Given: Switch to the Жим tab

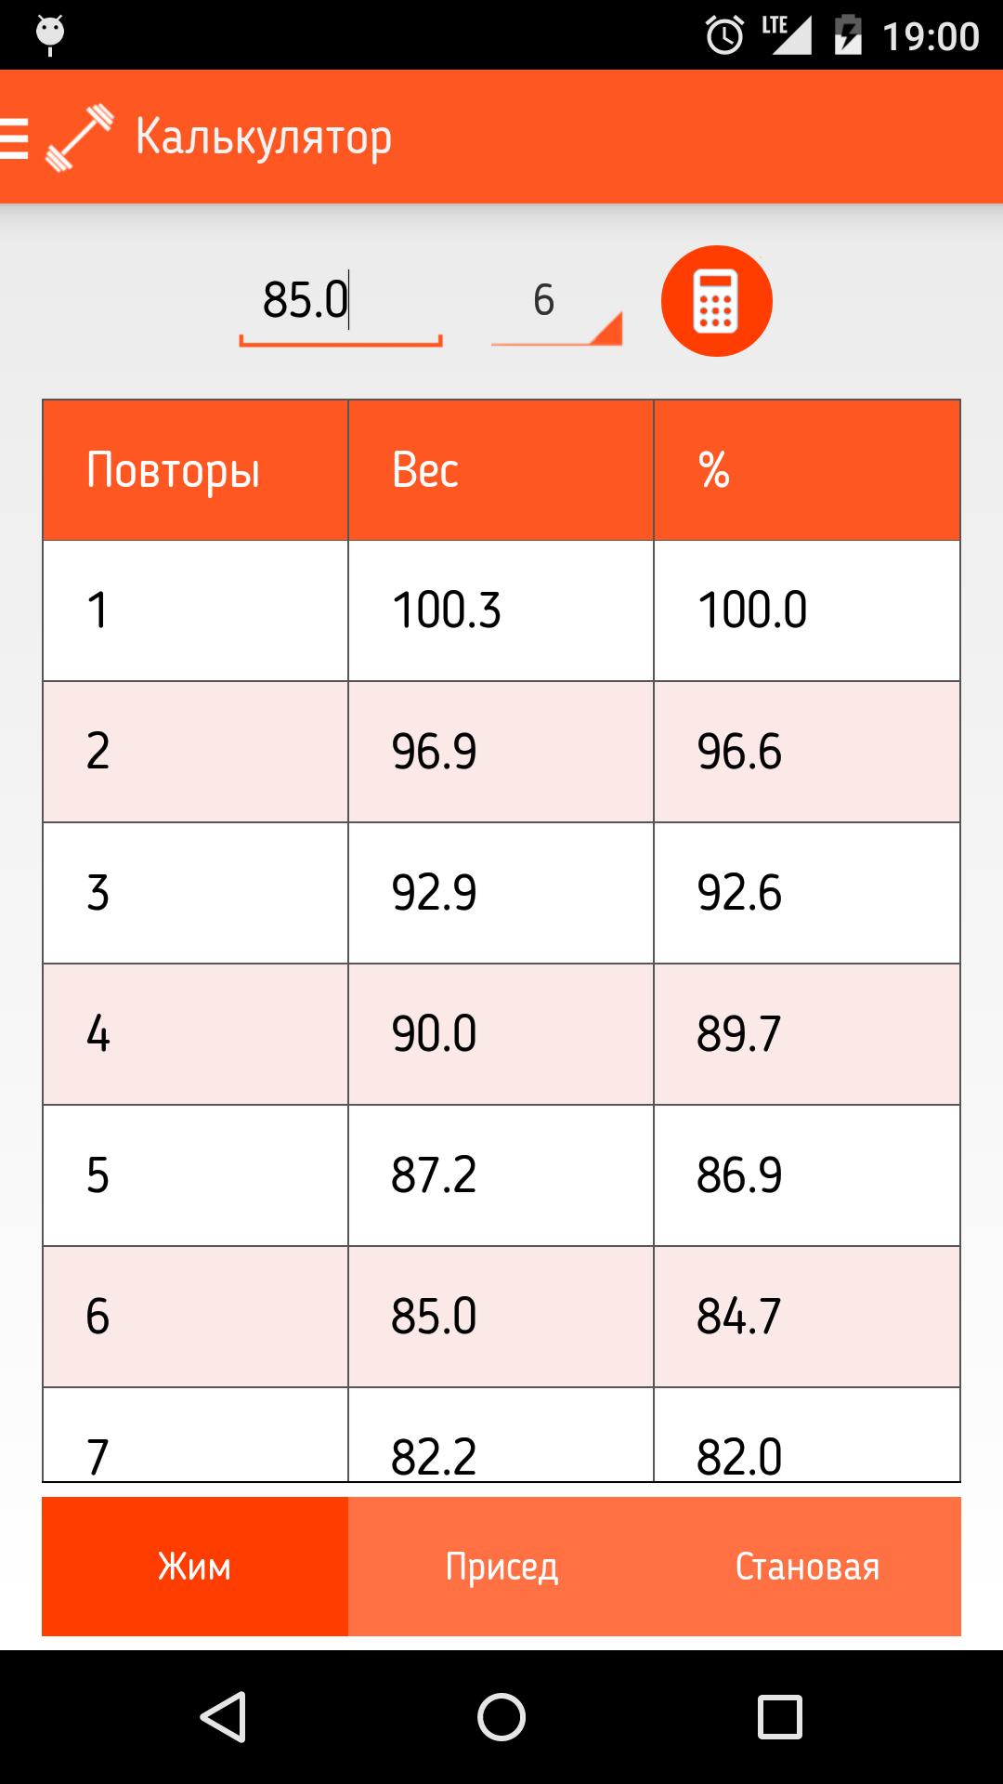Looking at the screenshot, I should click(x=195, y=1567).
